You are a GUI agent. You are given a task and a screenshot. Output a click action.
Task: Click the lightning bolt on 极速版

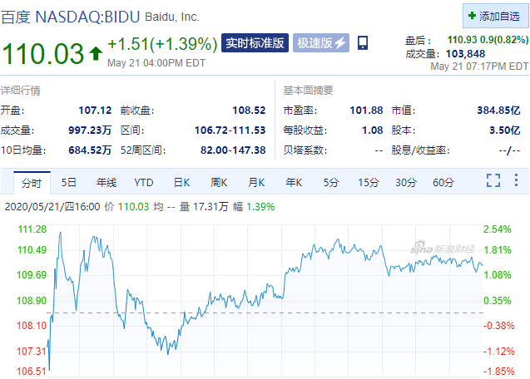point(341,43)
